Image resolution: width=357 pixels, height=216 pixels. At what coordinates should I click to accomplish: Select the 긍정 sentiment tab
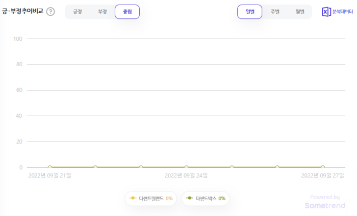[78, 12]
